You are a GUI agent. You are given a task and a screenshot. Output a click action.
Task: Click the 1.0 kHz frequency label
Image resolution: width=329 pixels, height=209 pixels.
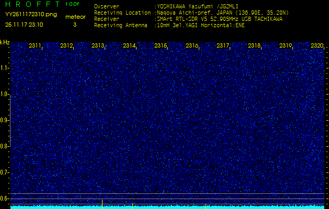[5, 94]
